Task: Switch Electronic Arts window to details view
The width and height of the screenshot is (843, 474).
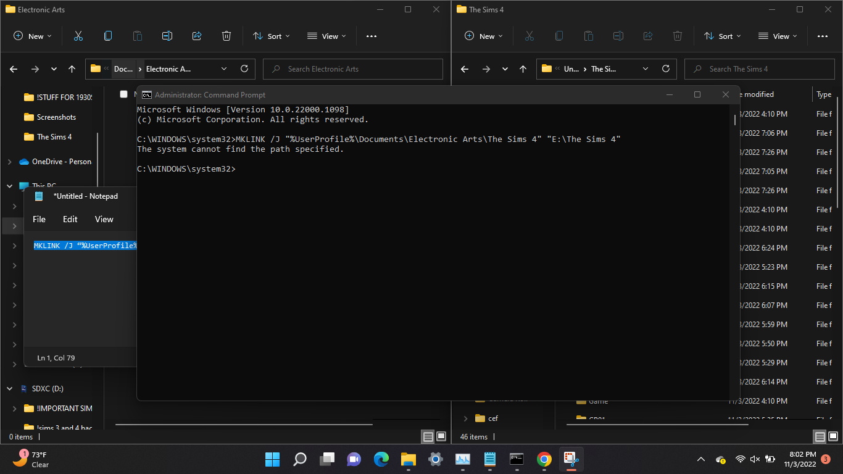Action: click(x=428, y=436)
